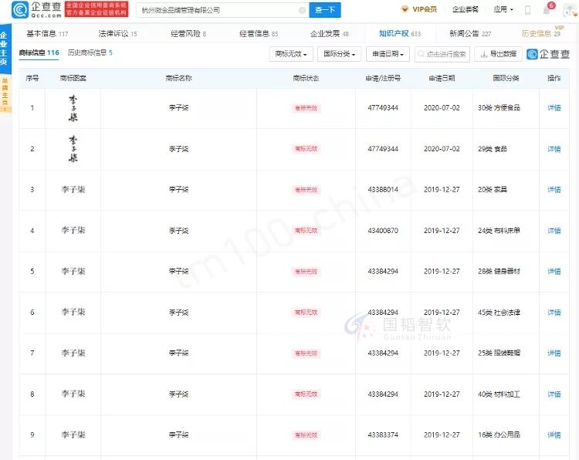Click the 品牌主页 orange side tab

[5, 94]
